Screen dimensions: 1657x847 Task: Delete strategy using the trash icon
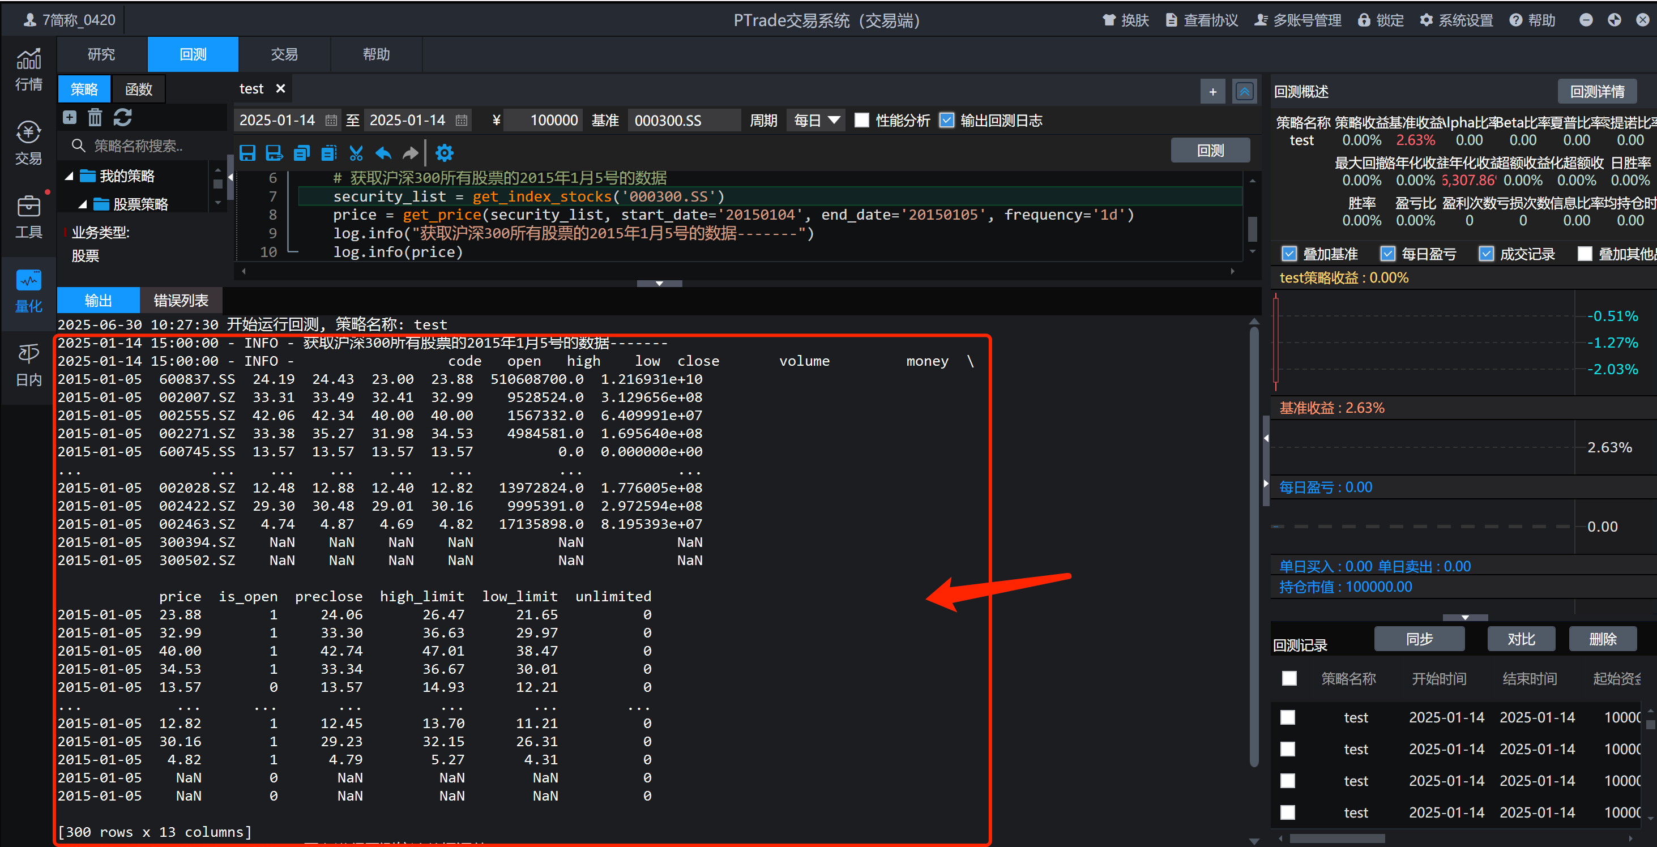coord(95,117)
